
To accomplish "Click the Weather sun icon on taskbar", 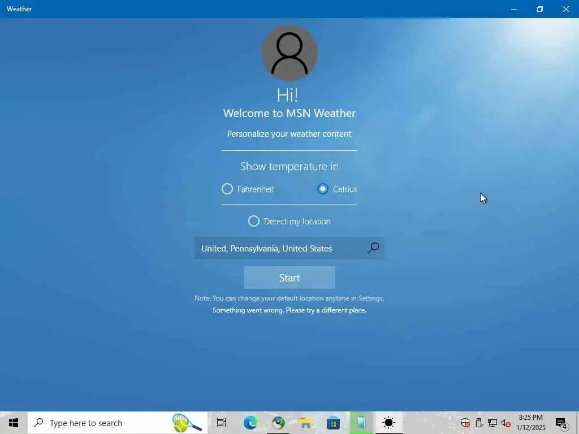I will [x=389, y=423].
